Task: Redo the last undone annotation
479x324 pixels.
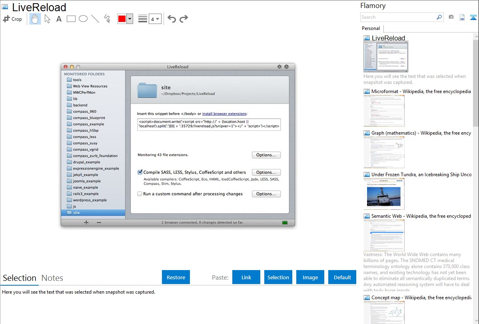Action: 184,19
